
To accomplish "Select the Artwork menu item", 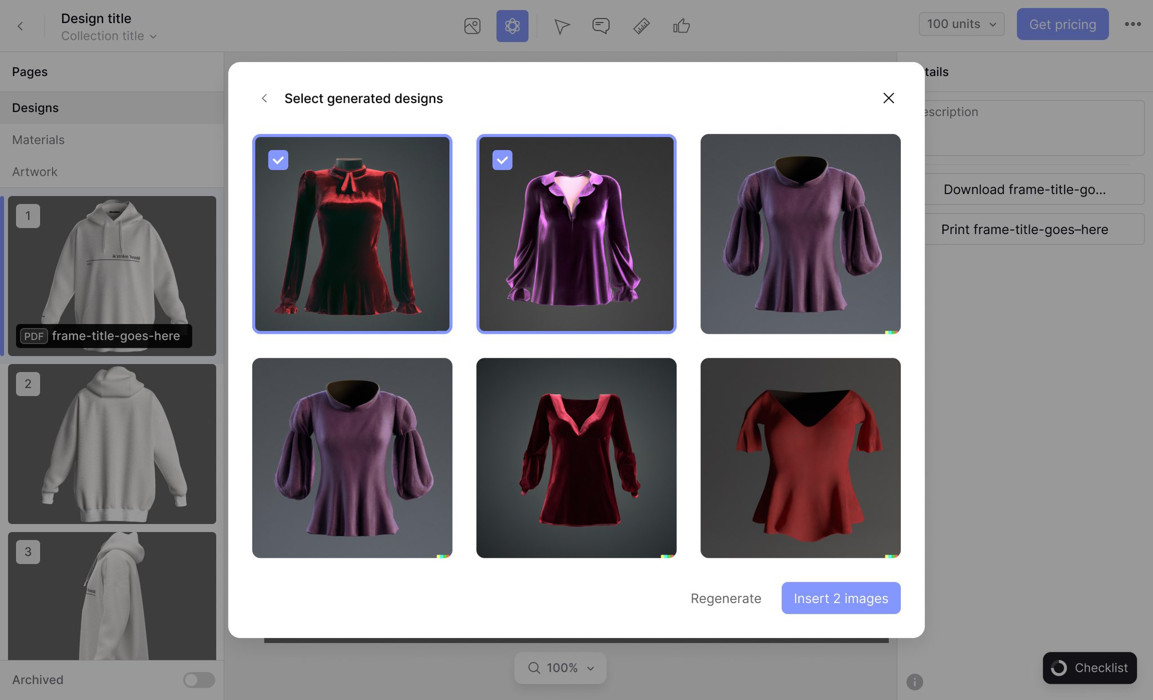I will (34, 172).
